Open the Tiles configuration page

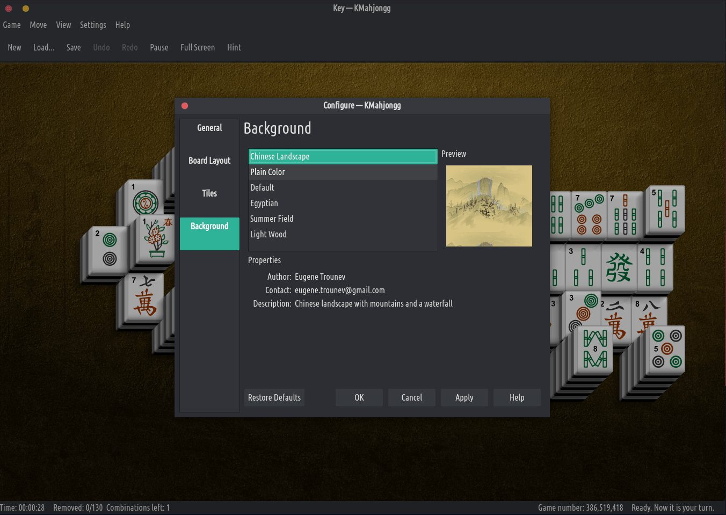pos(209,193)
